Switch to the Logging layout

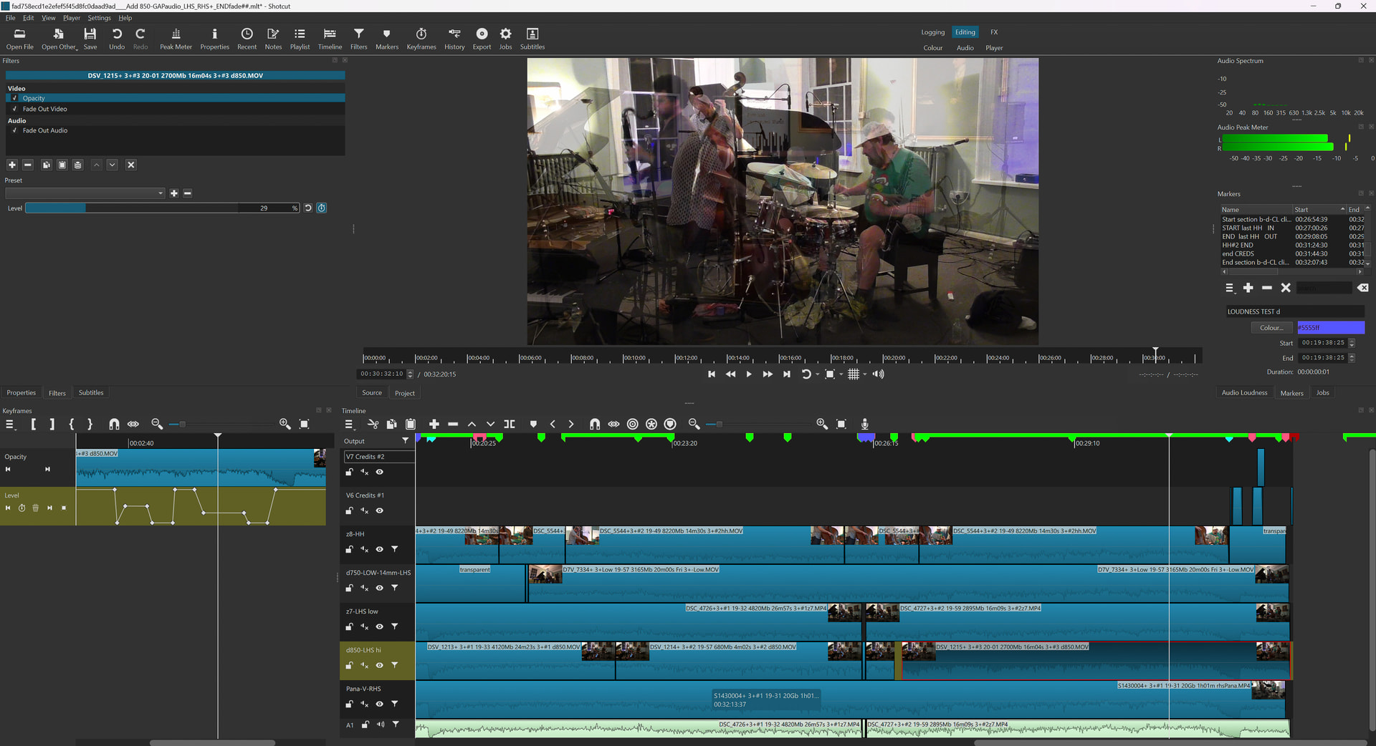(x=932, y=32)
